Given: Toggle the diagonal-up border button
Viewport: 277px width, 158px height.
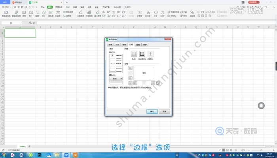Looking at the screenshot, I should click(130, 83).
